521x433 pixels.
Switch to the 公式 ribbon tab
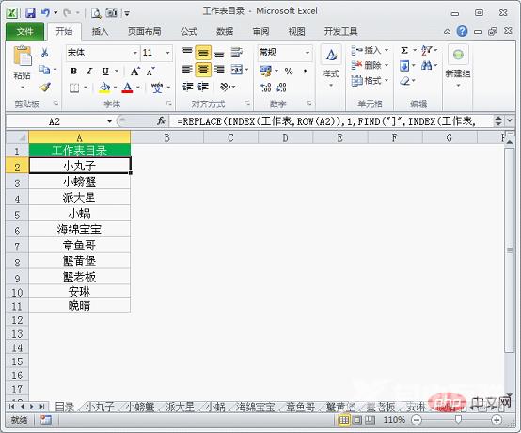(x=189, y=32)
